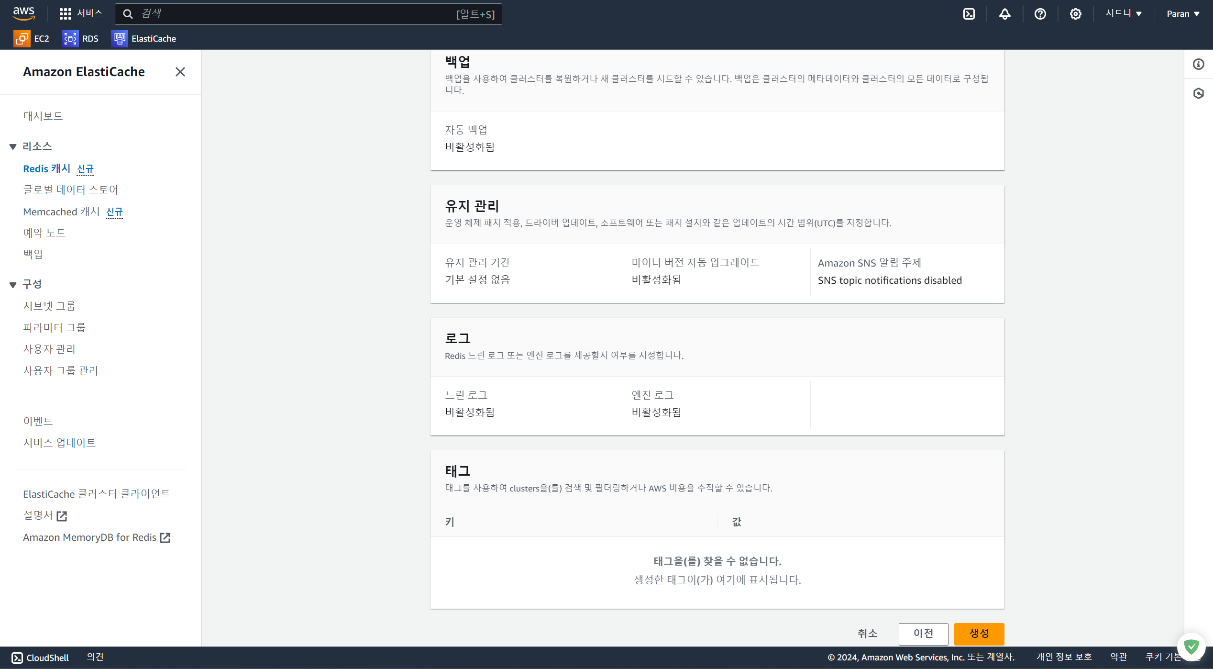Open 서브넷 그룹
The image size is (1213, 669).
(49, 306)
